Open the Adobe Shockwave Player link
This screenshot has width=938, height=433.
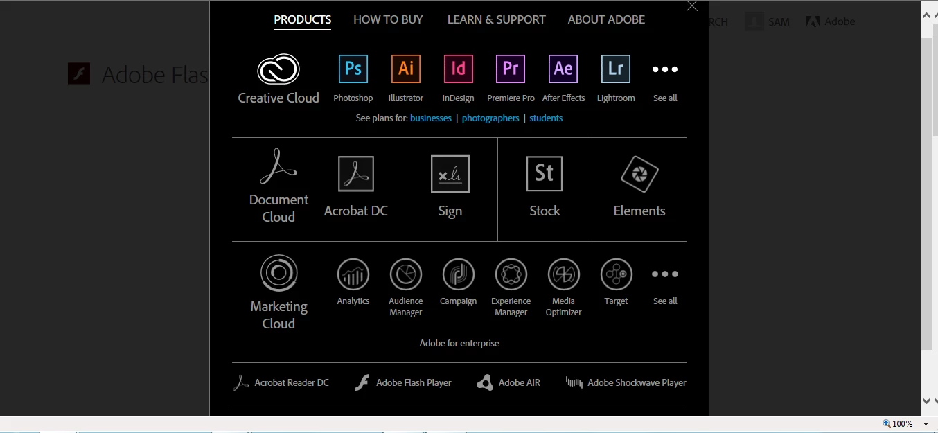pyautogui.click(x=626, y=382)
